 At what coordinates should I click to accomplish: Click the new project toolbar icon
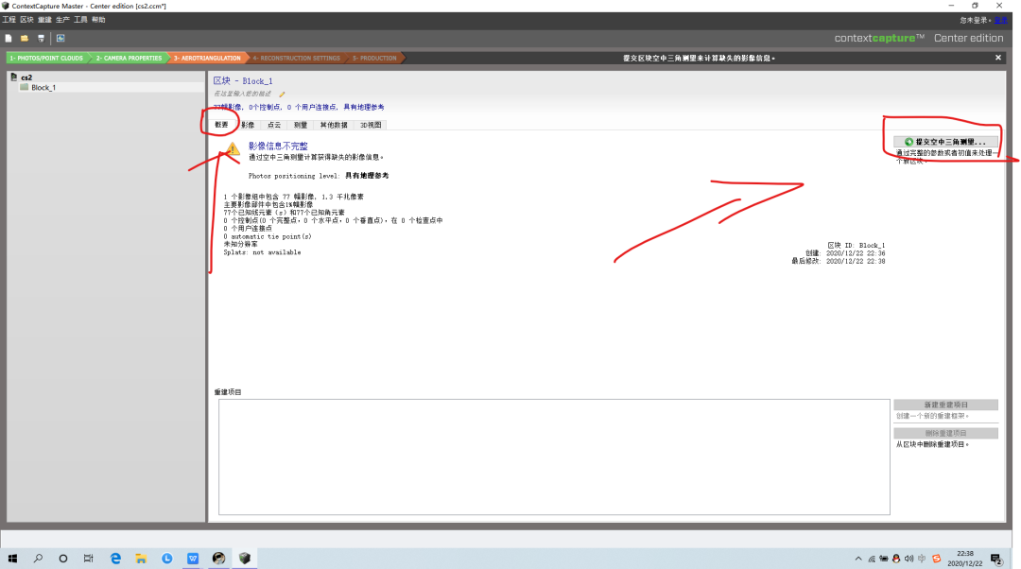(x=9, y=39)
